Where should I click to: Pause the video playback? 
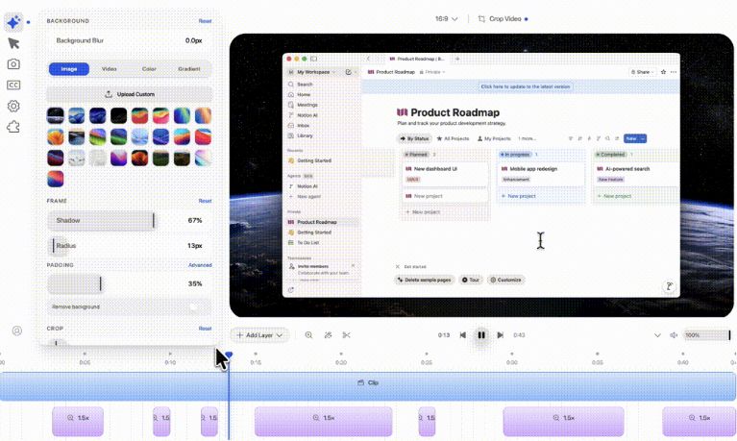pyautogui.click(x=481, y=335)
